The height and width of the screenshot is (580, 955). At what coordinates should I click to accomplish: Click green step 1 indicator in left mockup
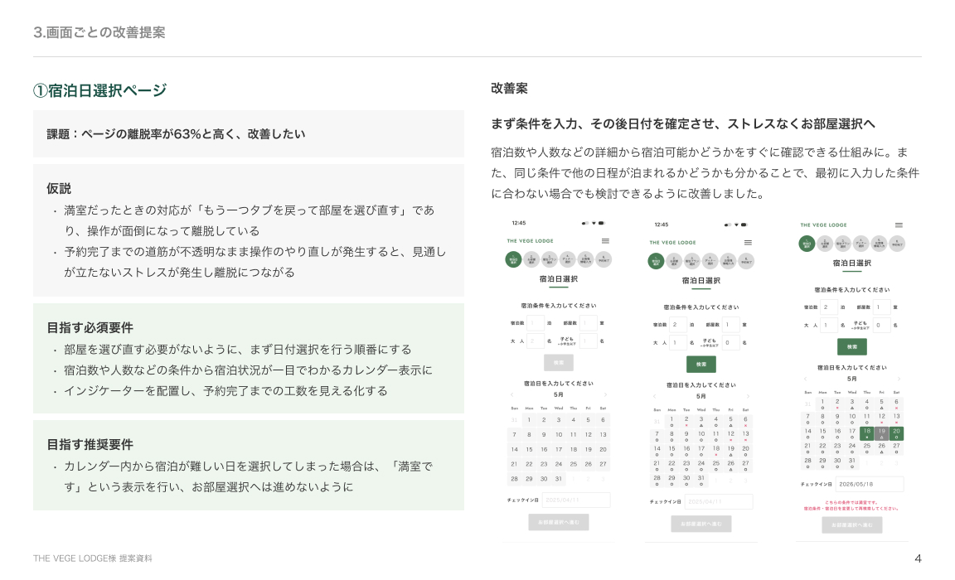coord(513,259)
